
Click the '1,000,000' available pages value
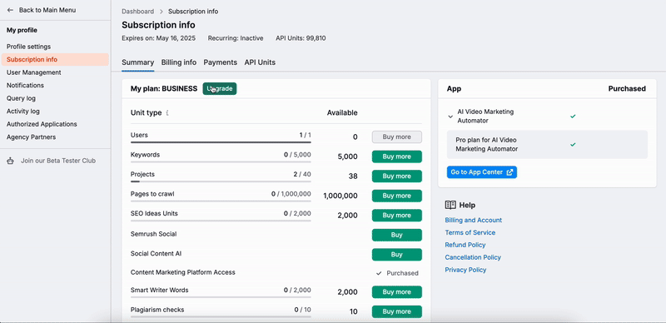pos(340,196)
